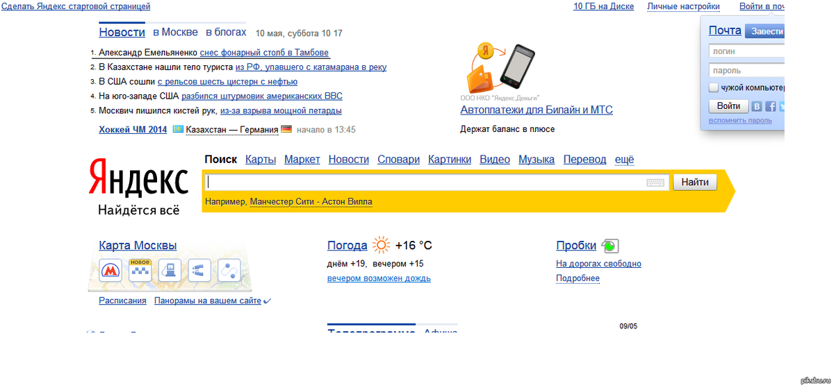Click the on-screen keyboard icon in search field
This screenshot has width=834, height=388.
(655, 183)
